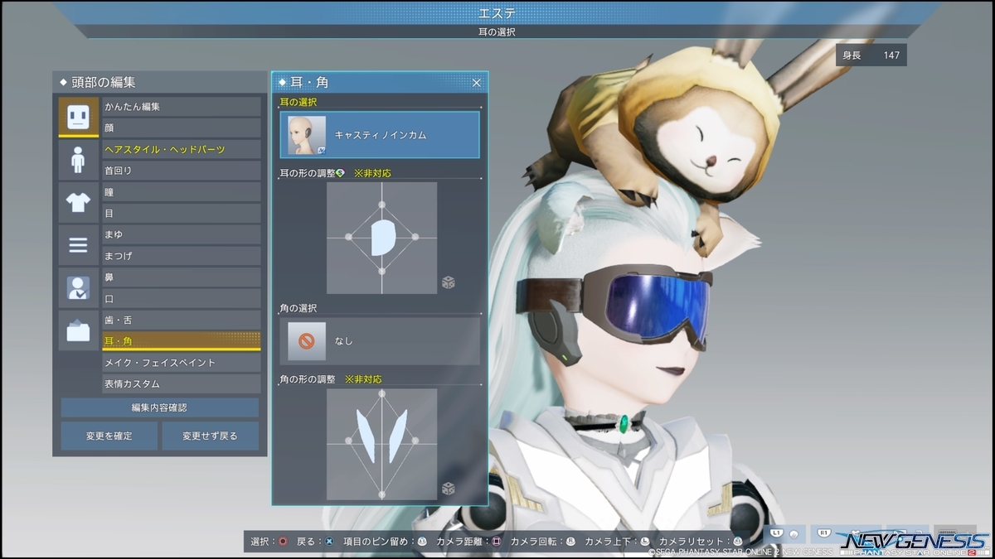Click the square icon for カメラ距離

tap(497, 541)
